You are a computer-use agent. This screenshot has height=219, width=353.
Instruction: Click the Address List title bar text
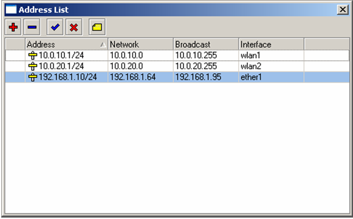(x=44, y=10)
